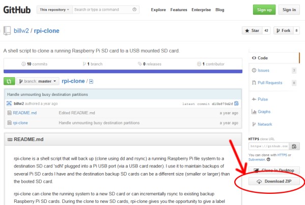This screenshot has width=305, height=205.
Task: Open billw2 avatar in commit row
Action: point(9,104)
